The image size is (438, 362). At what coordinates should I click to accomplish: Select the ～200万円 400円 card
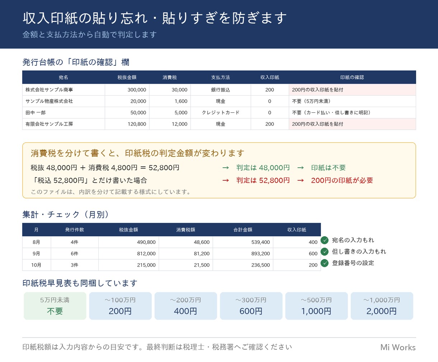186,306
